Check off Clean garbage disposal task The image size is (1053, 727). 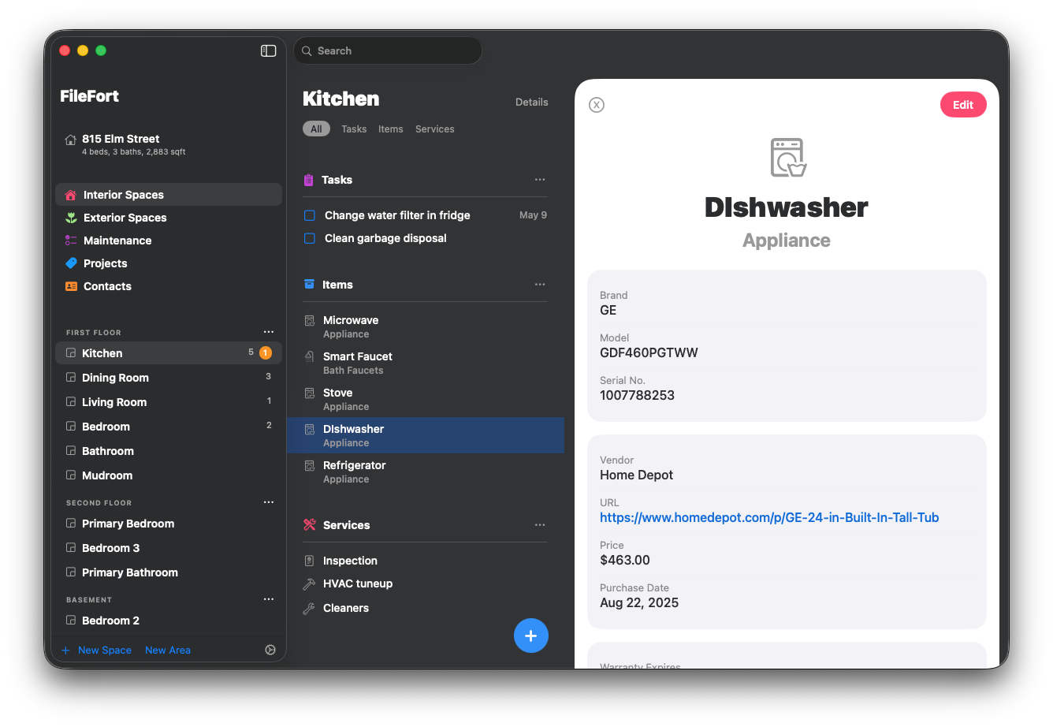coord(310,238)
